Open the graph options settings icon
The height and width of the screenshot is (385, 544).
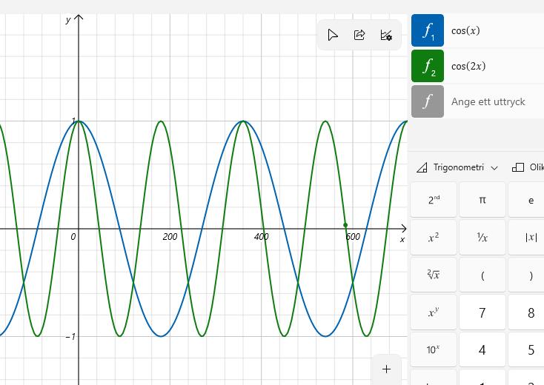click(386, 35)
